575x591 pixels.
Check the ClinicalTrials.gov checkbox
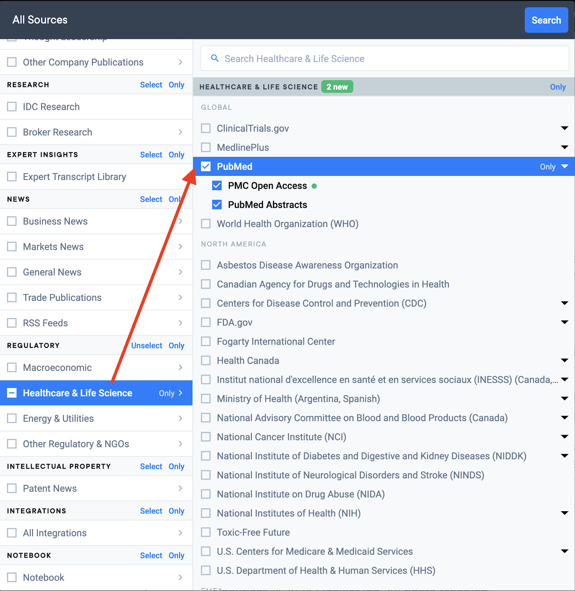coord(206,128)
